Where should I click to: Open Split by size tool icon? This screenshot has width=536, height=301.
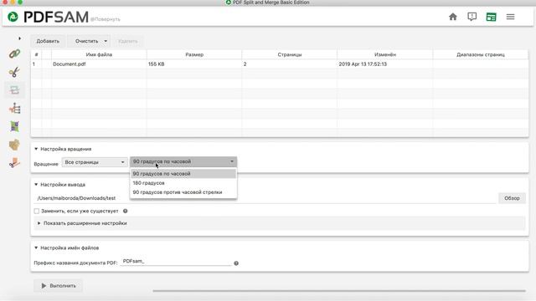point(14,163)
